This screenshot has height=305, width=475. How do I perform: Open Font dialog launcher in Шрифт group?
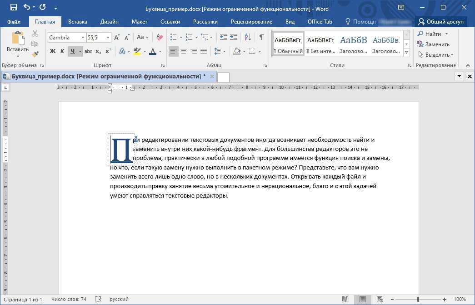163,65
